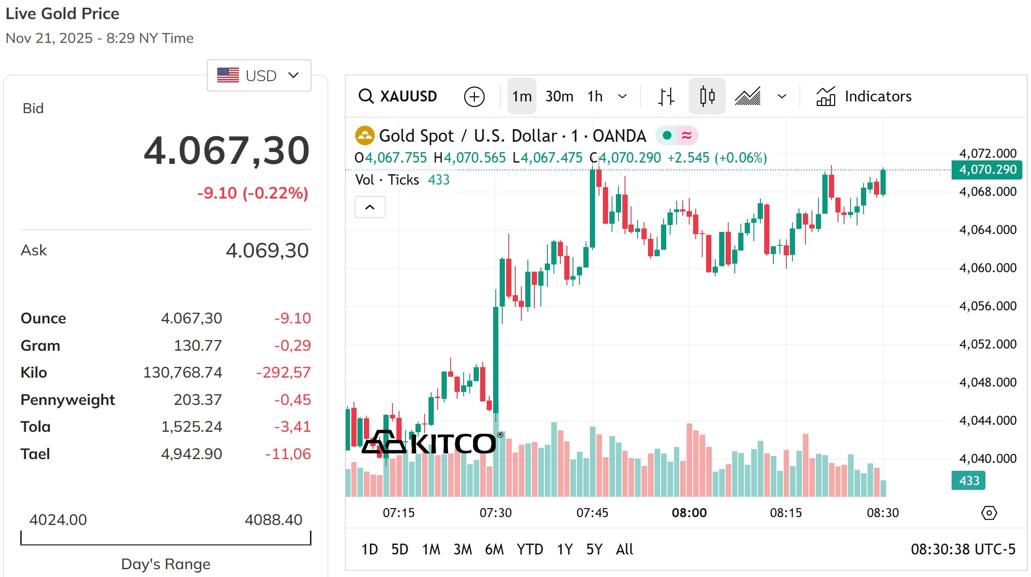
Task: Choose the area chart style icon
Action: (748, 96)
